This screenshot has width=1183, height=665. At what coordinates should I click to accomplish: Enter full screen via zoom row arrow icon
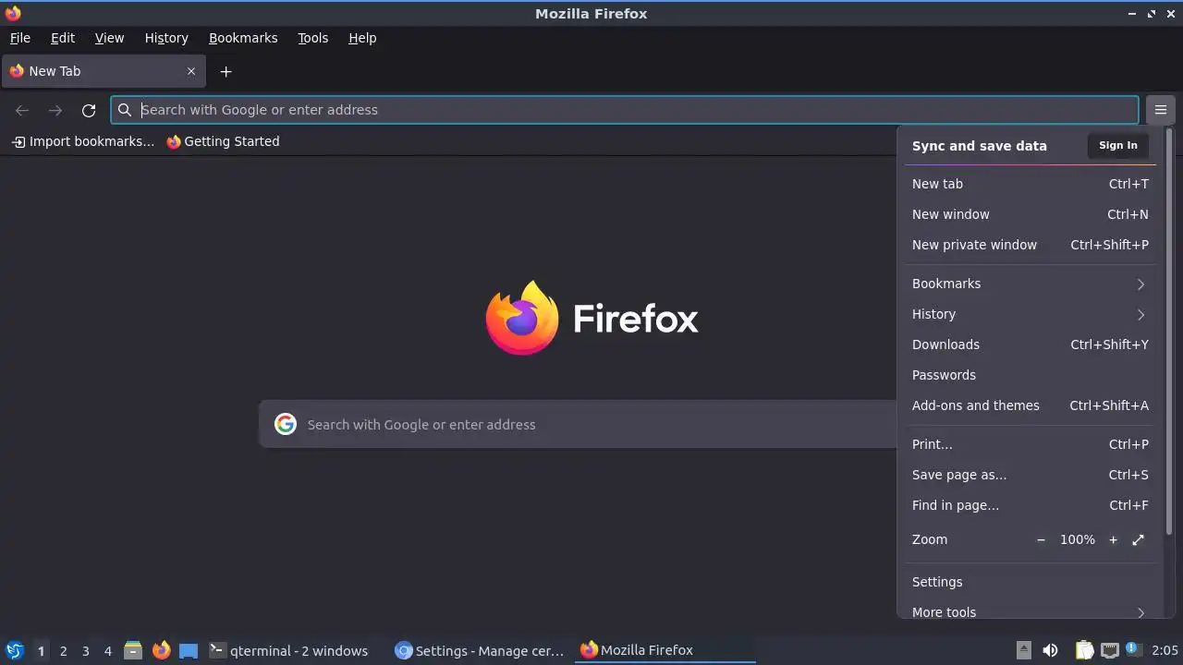point(1138,539)
